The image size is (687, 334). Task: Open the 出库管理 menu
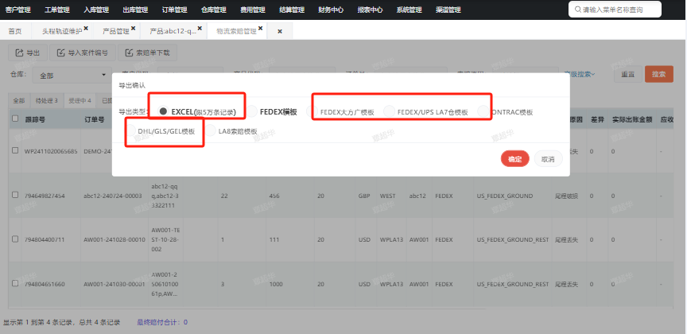[x=135, y=10]
